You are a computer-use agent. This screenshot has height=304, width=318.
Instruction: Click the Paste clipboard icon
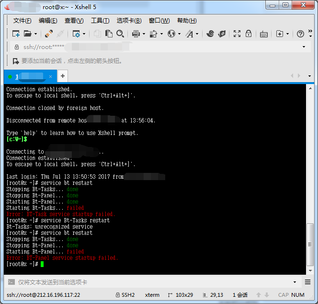click(x=109, y=34)
